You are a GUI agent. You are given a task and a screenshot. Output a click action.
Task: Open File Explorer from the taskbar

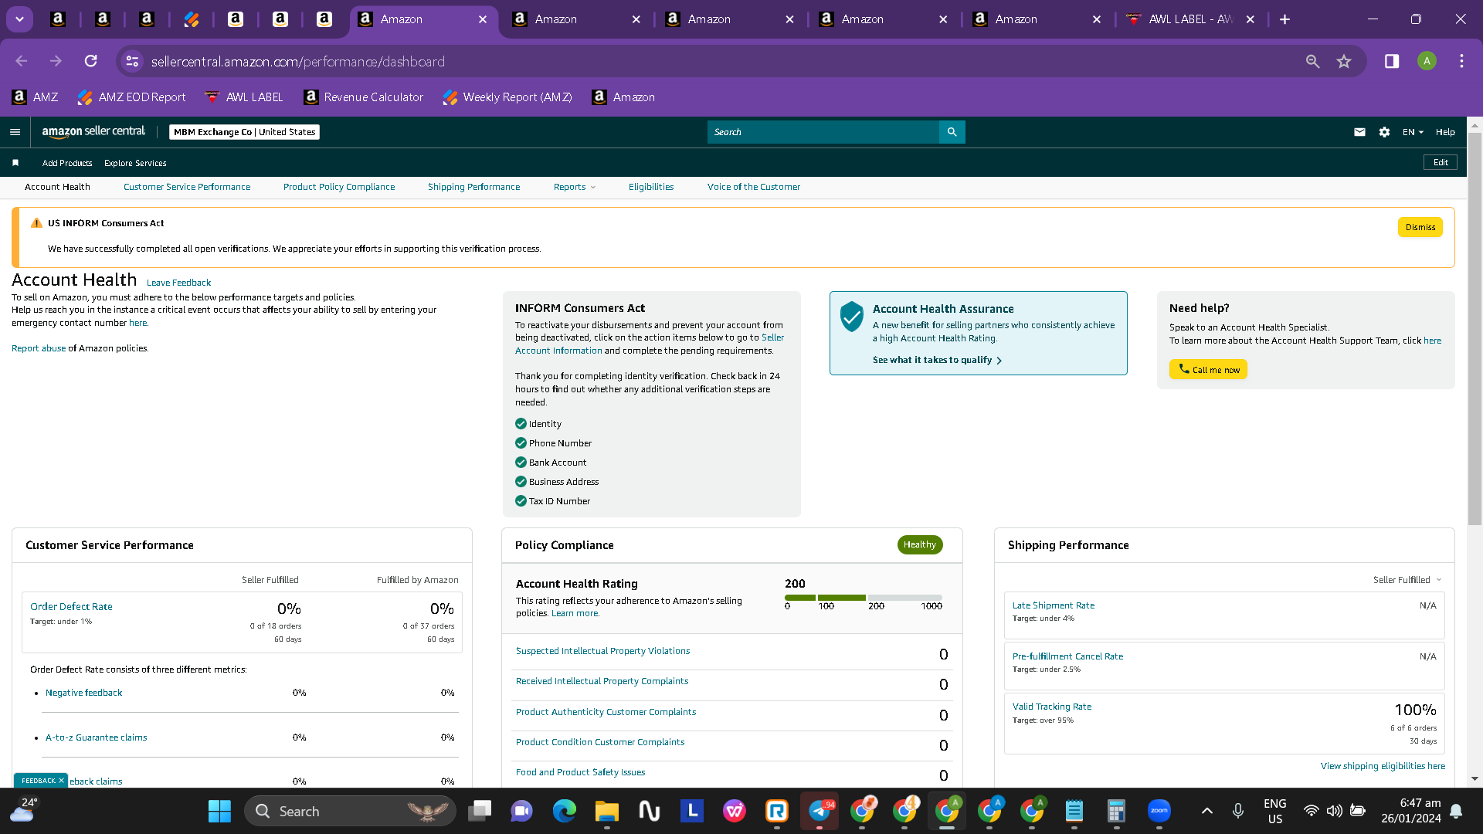pos(607,811)
